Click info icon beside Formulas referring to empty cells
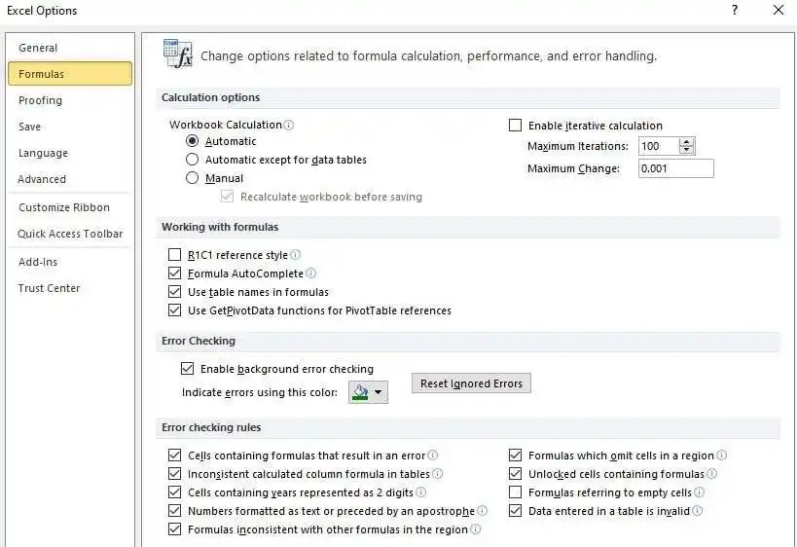 pyautogui.click(x=699, y=492)
